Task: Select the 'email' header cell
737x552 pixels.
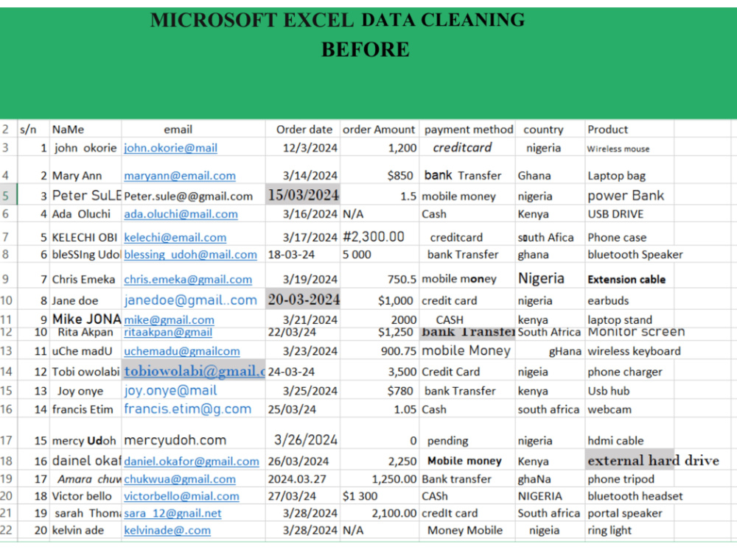Action: click(193, 129)
